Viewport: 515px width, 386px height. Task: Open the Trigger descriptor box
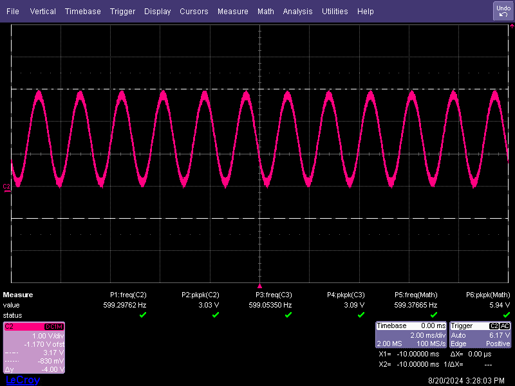(x=481, y=335)
